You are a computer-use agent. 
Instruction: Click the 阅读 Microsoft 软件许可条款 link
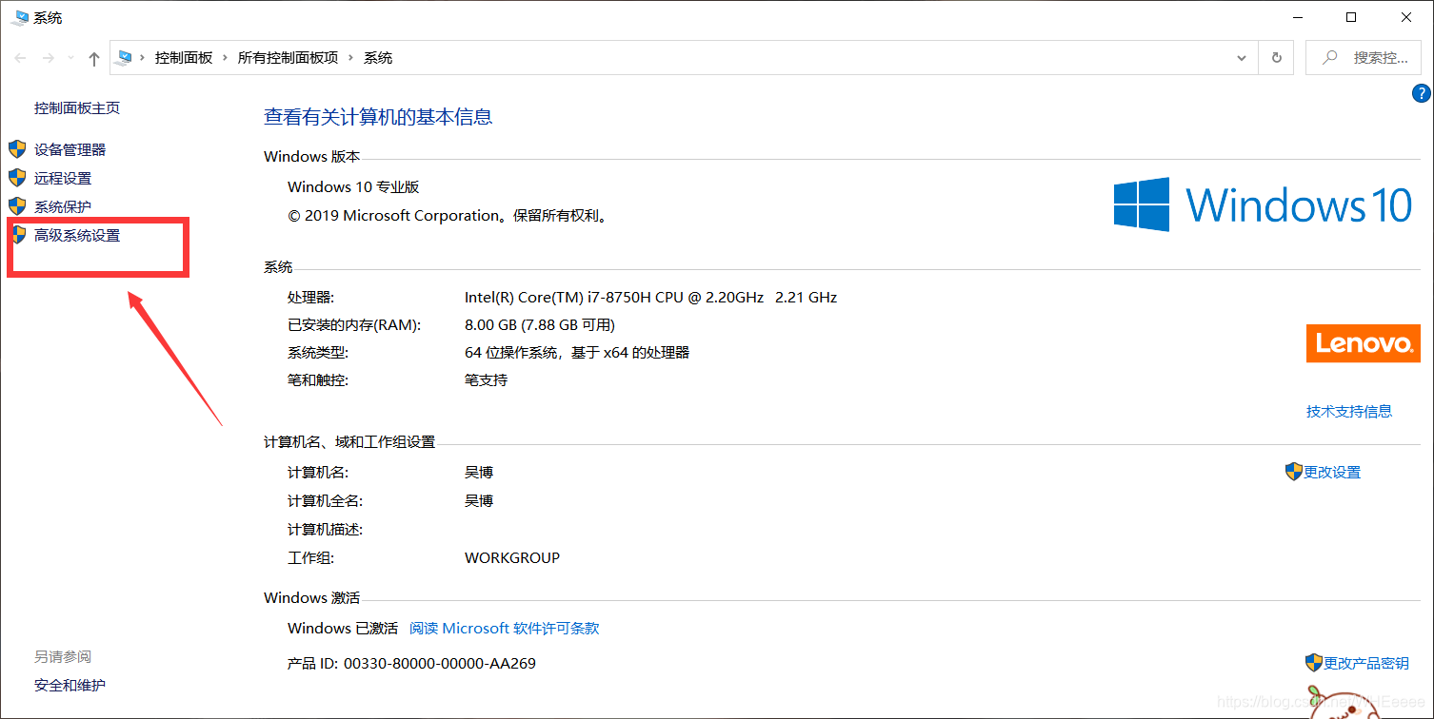504,628
